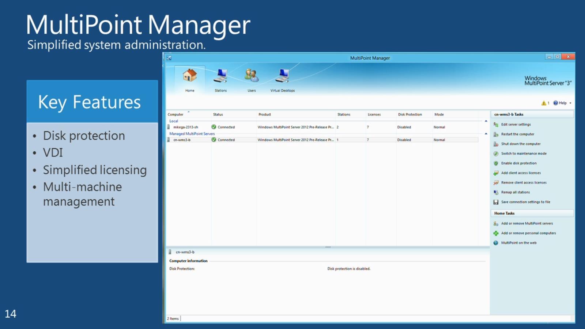
Task: Select Save connection settings to file
Action: click(525, 202)
